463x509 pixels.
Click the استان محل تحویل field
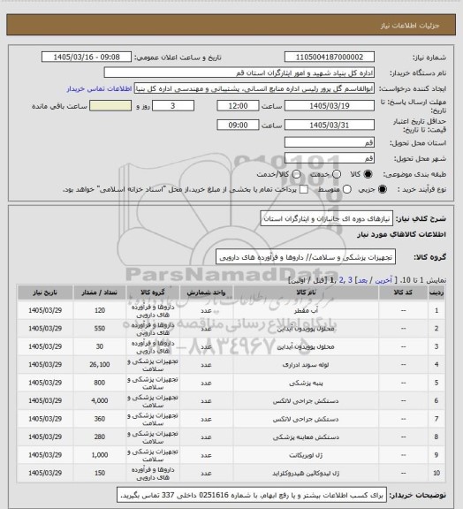pos(330,142)
